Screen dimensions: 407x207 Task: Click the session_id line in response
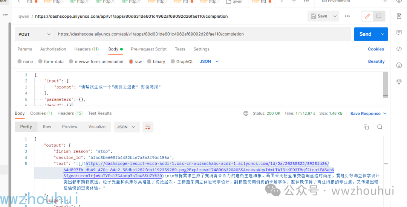point(114,158)
